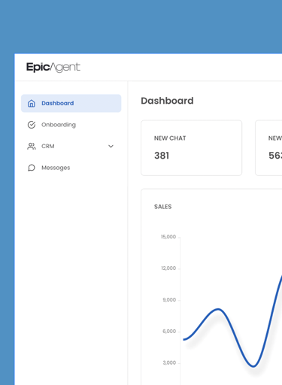Click the CRM people icon
282x385 pixels.
[x=32, y=146]
